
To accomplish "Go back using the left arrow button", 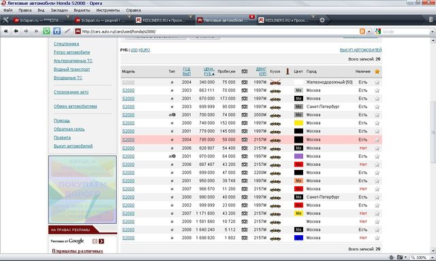I will 16,31.
